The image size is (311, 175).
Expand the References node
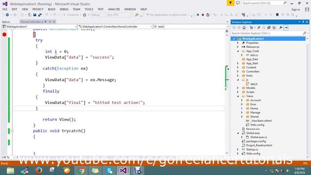(238, 47)
